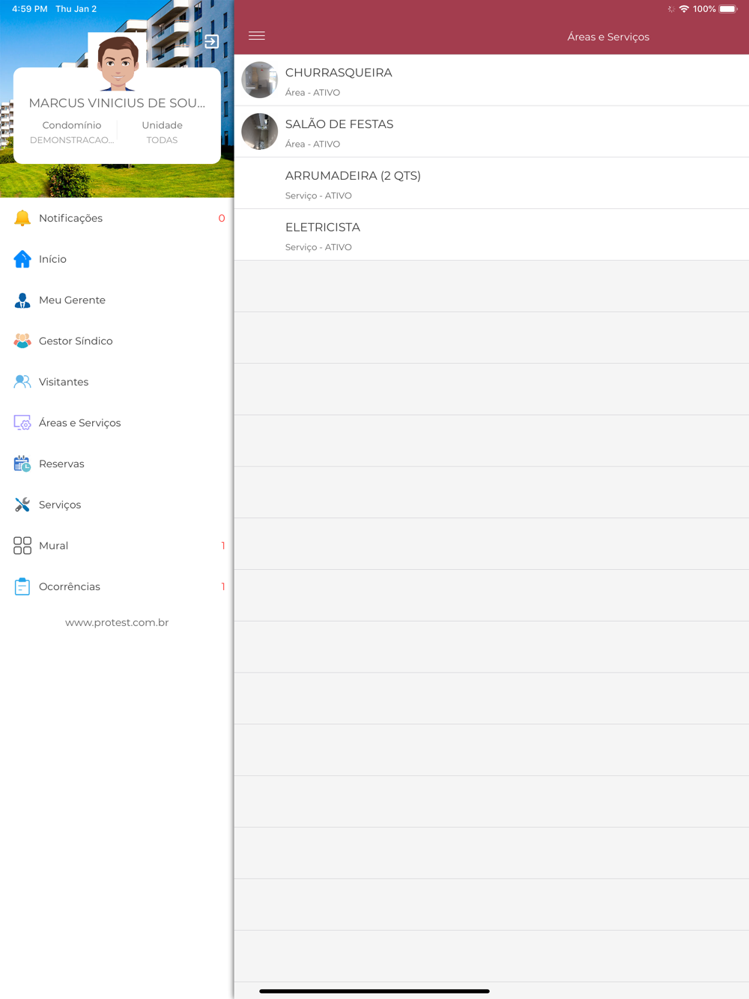
Task: Select the user avatar picture
Action: [118, 63]
